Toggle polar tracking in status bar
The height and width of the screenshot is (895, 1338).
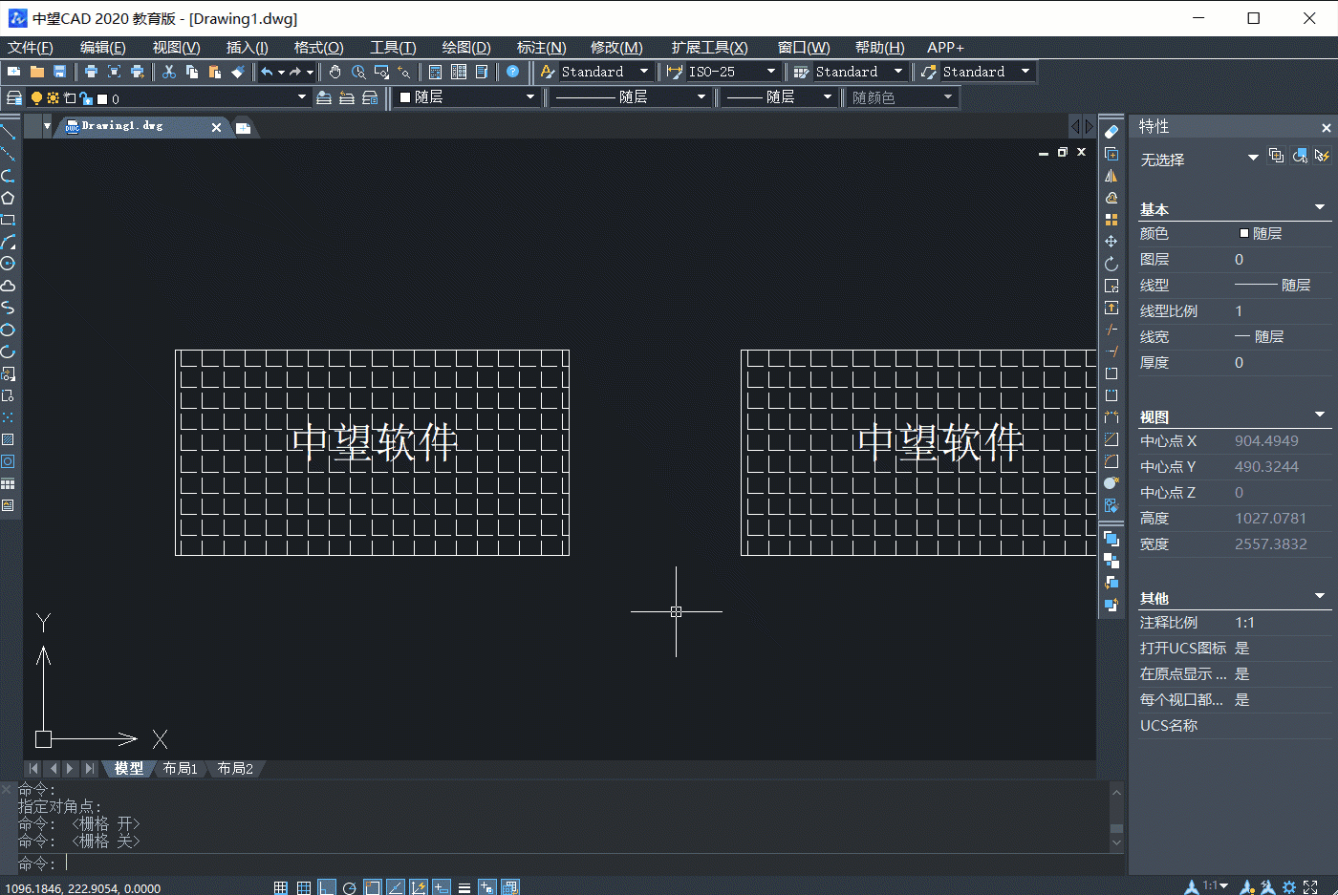[x=350, y=887]
